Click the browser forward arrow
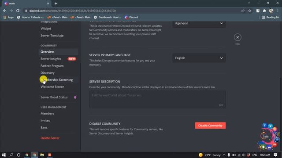Viewport: 282px width, 158px height. click(x=11, y=11)
